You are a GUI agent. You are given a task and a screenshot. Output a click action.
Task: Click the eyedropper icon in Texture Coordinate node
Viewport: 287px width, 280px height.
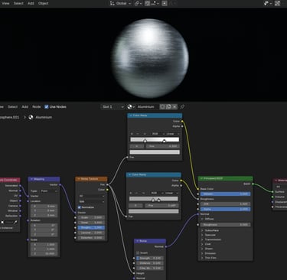click(x=15, y=223)
